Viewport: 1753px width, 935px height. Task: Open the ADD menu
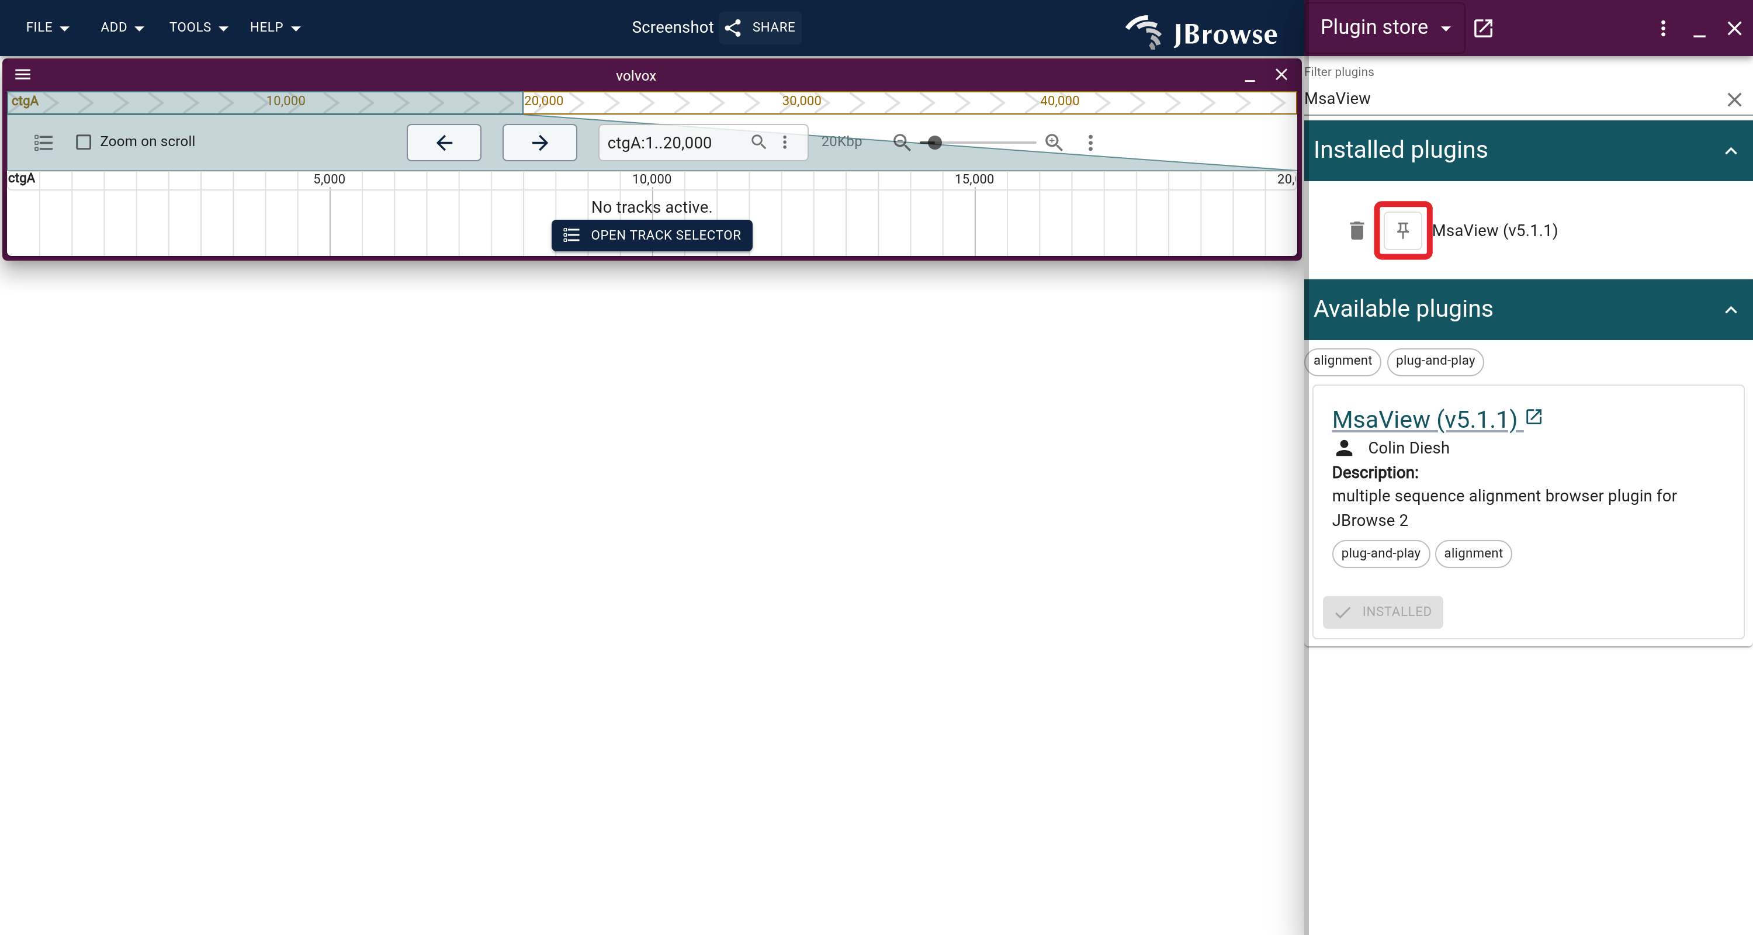coord(122,28)
